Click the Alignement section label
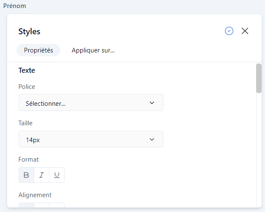265x212 pixels. point(35,195)
